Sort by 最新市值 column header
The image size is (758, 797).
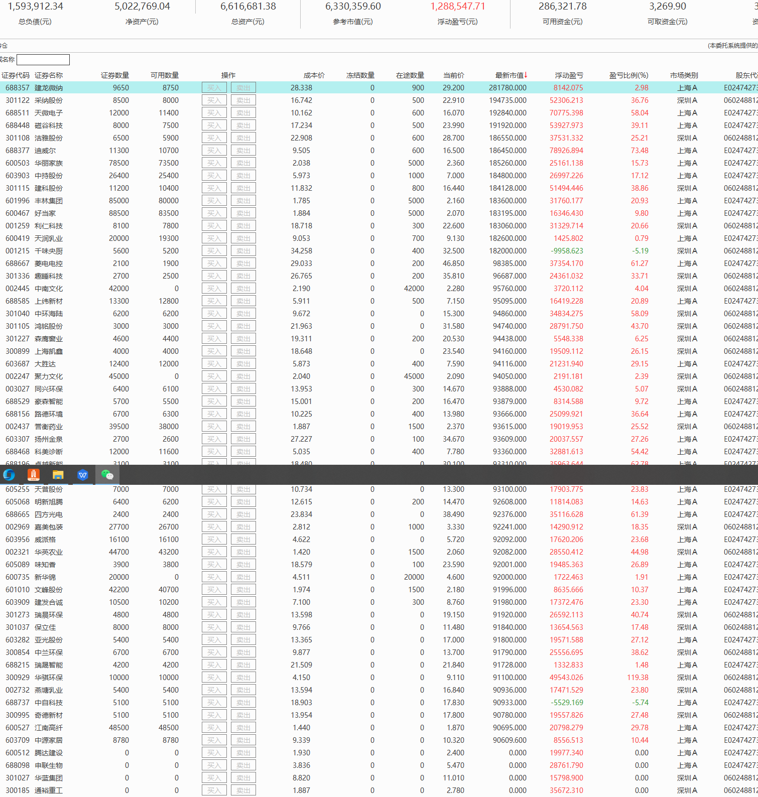511,75
